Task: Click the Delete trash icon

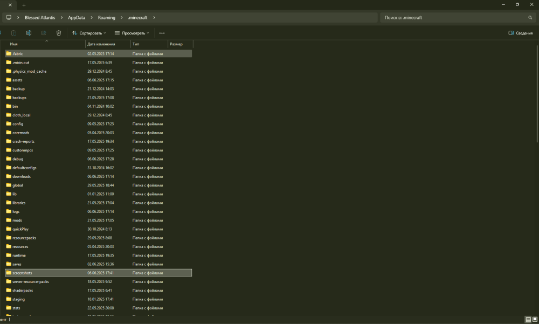Action: click(x=59, y=33)
